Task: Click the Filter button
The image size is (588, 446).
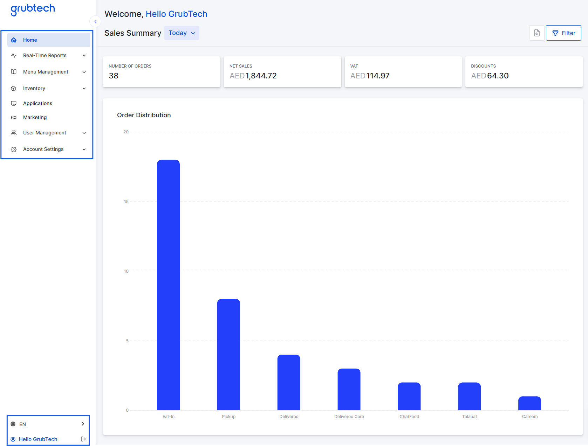Action: pos(563,33)
